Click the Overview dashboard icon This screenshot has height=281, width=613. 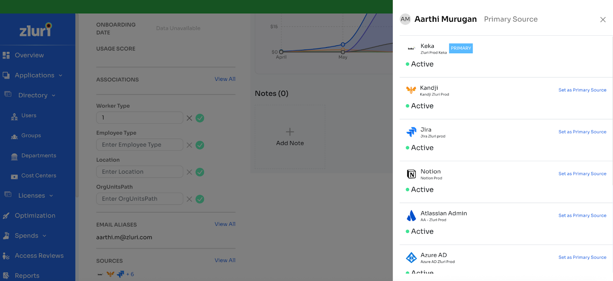pos(6,55)
